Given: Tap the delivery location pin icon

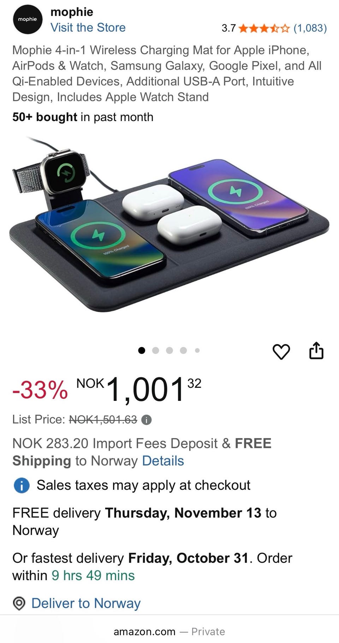Looking at the screenshot, I should (19, 603).
